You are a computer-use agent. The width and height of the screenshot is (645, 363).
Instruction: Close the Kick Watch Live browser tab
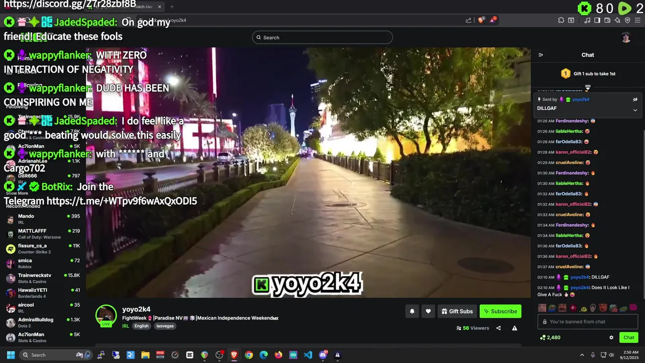[x=160, y=7]
